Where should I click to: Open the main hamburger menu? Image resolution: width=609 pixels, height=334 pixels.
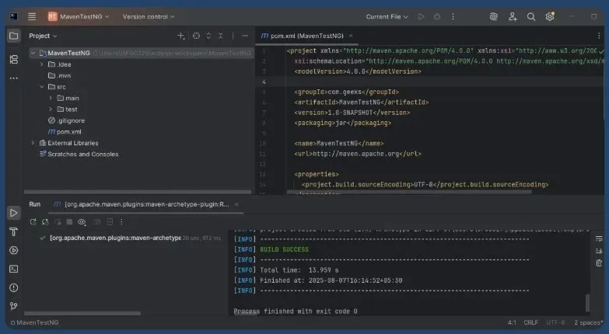32,16
